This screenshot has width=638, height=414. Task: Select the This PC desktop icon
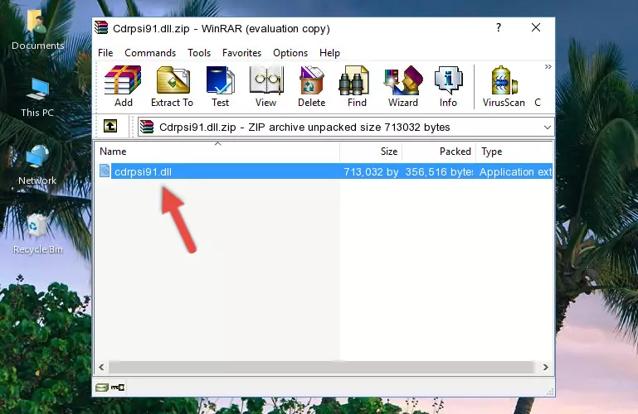click(37, 98)
